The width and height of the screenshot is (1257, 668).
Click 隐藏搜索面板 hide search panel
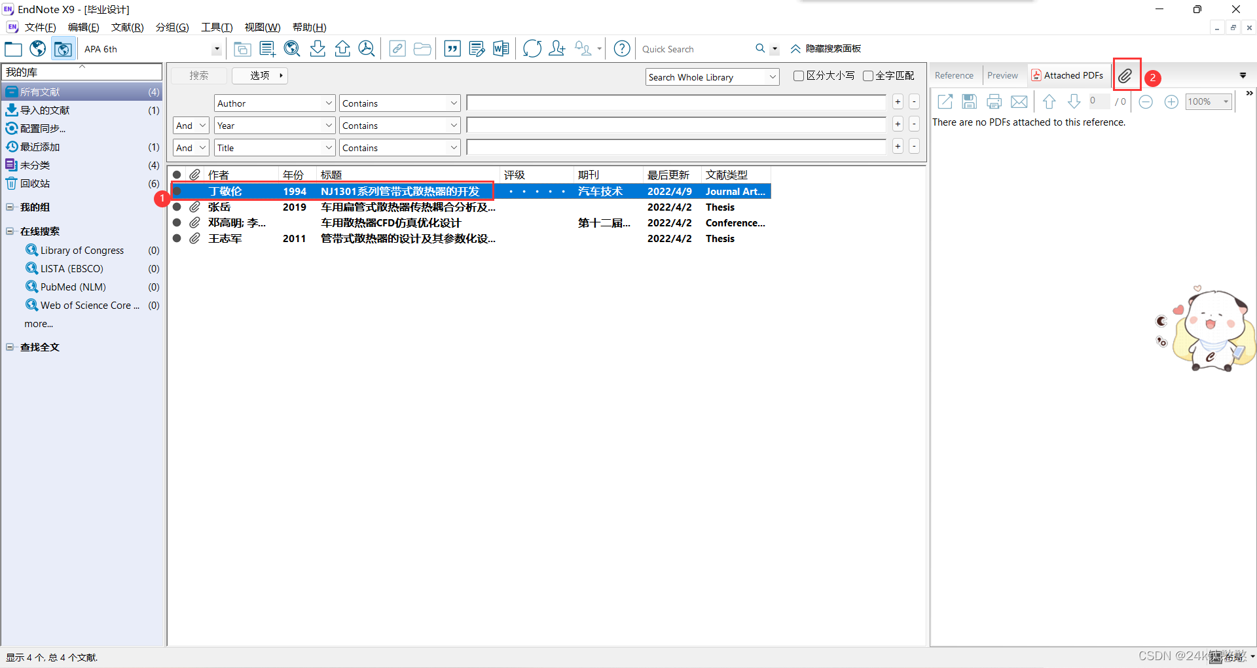coord(826,48)
